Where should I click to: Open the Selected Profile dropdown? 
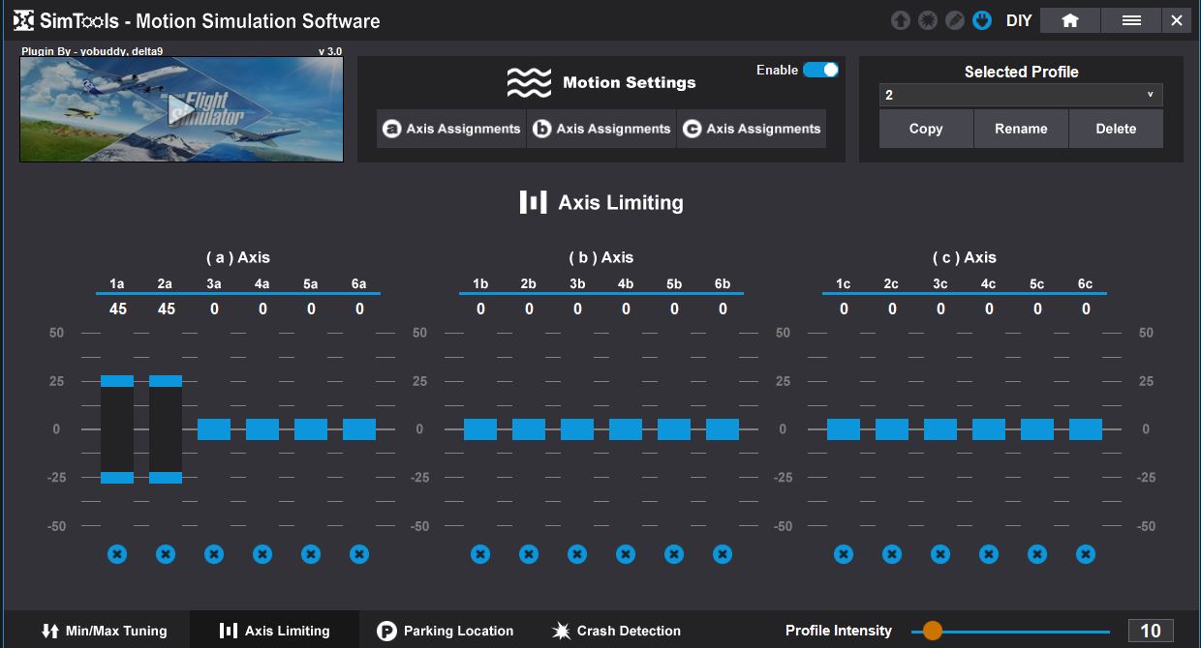point(1021,95)
